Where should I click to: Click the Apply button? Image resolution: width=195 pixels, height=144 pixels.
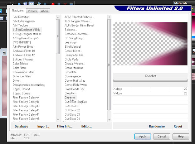tap(143, 137)
